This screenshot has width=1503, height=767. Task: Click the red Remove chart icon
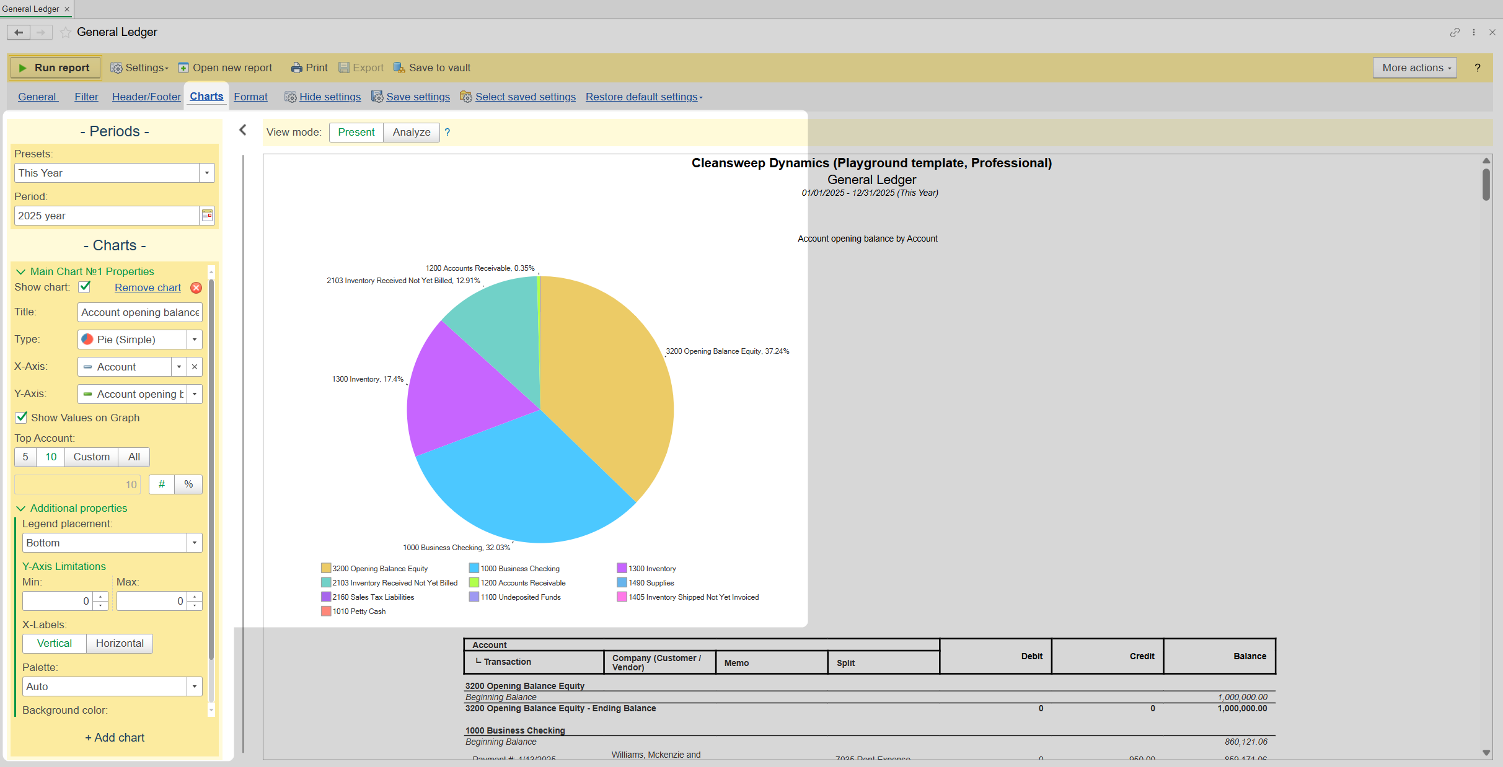(196, 287)
